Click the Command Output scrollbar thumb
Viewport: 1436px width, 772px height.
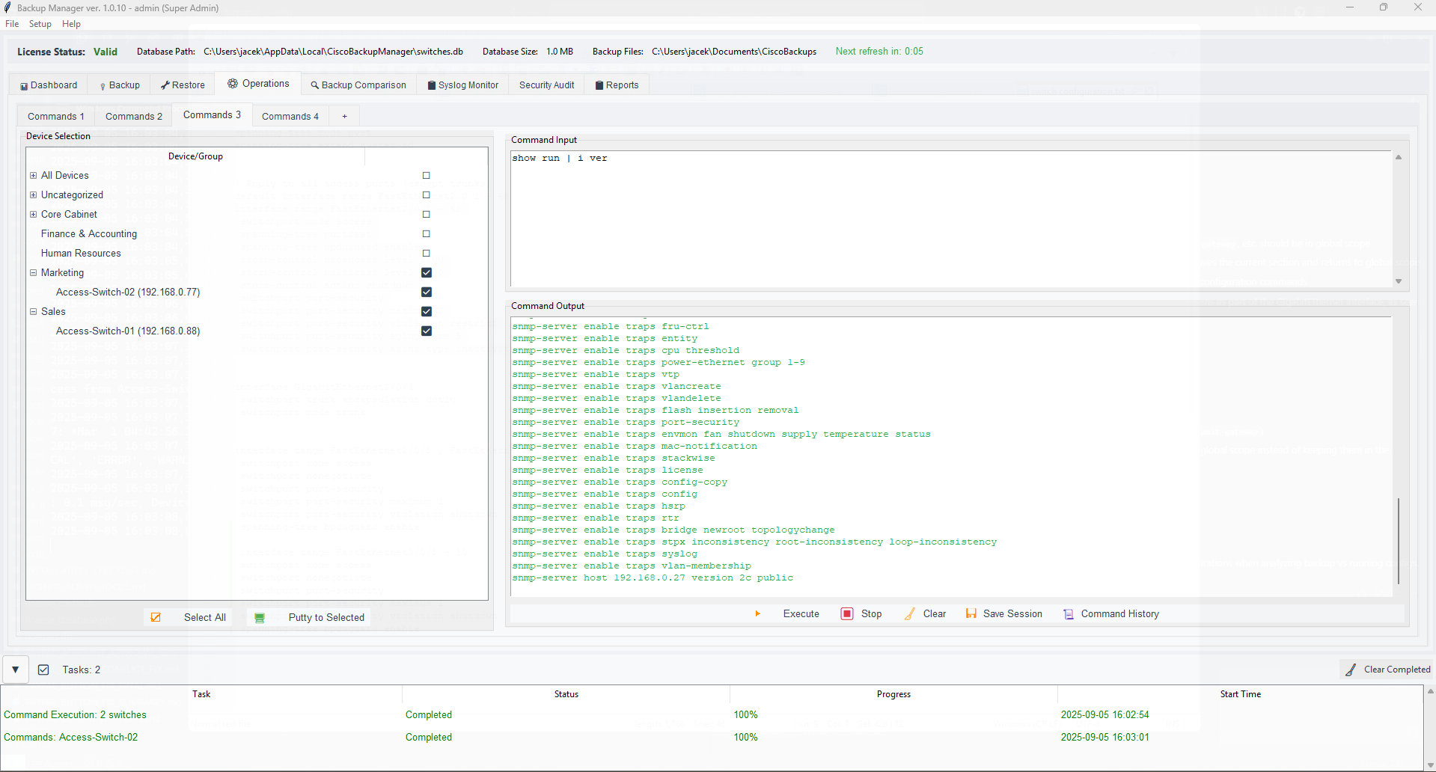pos(1399,541)
